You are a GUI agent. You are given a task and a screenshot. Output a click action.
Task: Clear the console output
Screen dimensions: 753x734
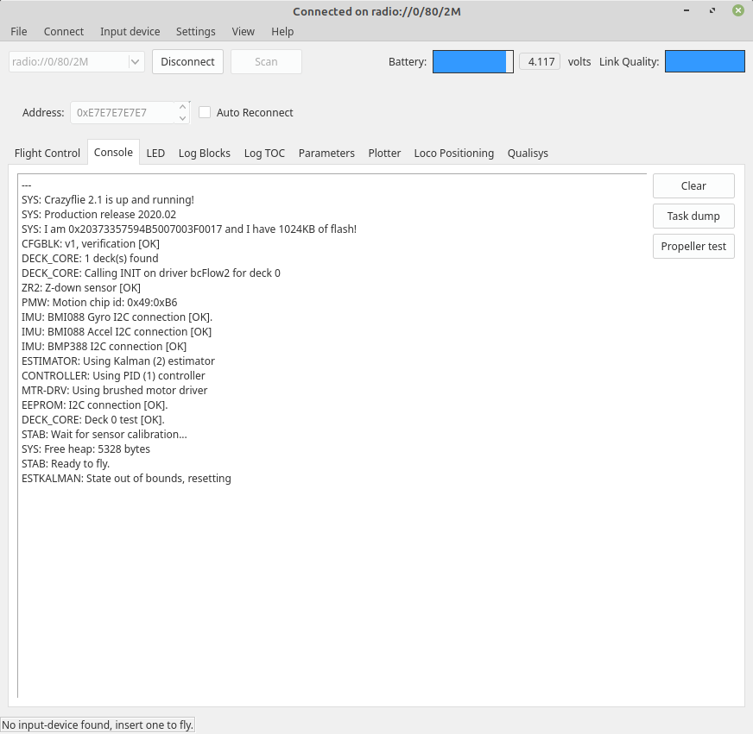tap(693, 185)
